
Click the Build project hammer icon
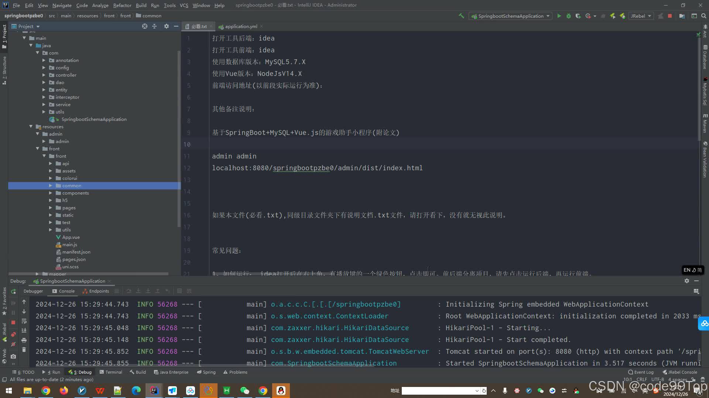coord(461,16)
